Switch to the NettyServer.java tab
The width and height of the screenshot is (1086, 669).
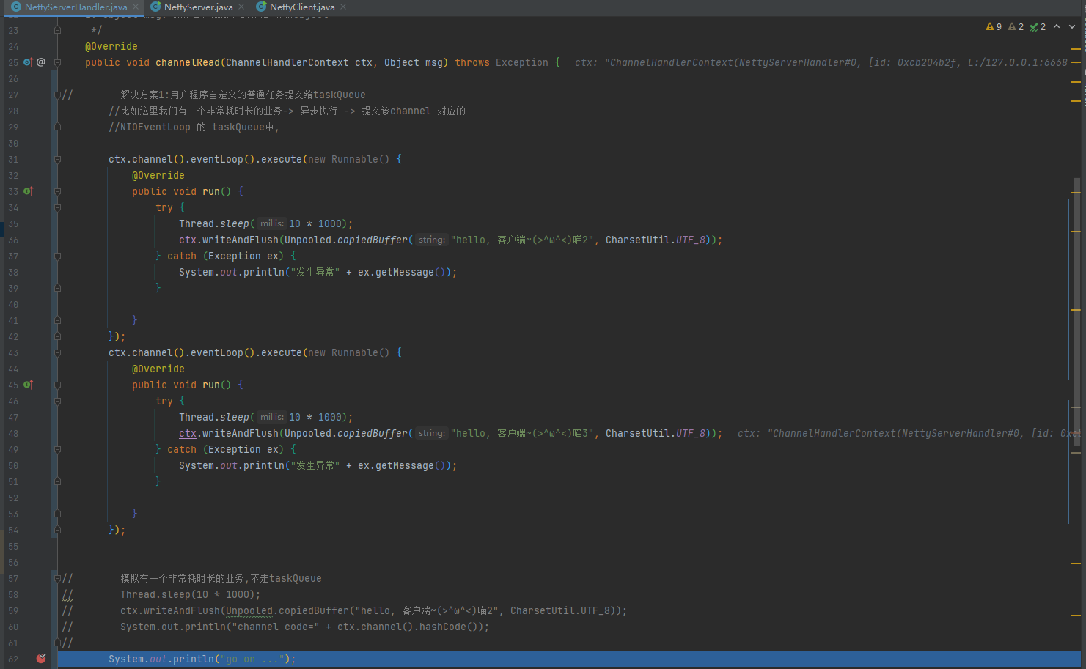198,7
